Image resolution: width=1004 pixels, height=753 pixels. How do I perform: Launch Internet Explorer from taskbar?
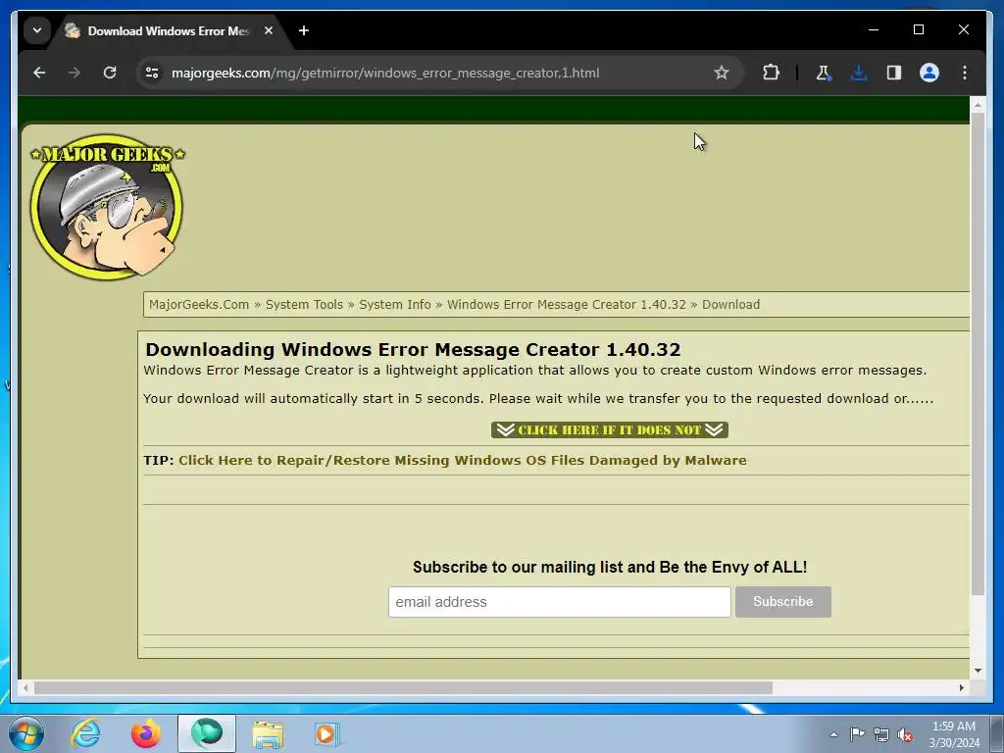coord(86,733)
